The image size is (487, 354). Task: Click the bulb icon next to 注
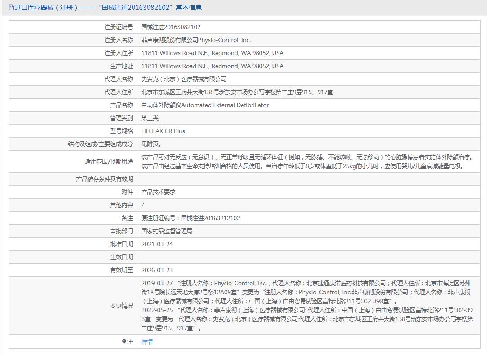[124, 341]
